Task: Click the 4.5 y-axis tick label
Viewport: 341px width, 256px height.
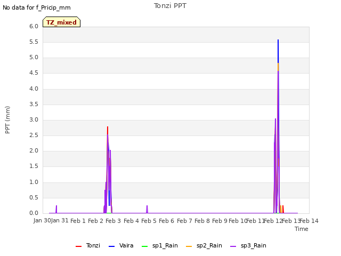Action: (34, 73)
